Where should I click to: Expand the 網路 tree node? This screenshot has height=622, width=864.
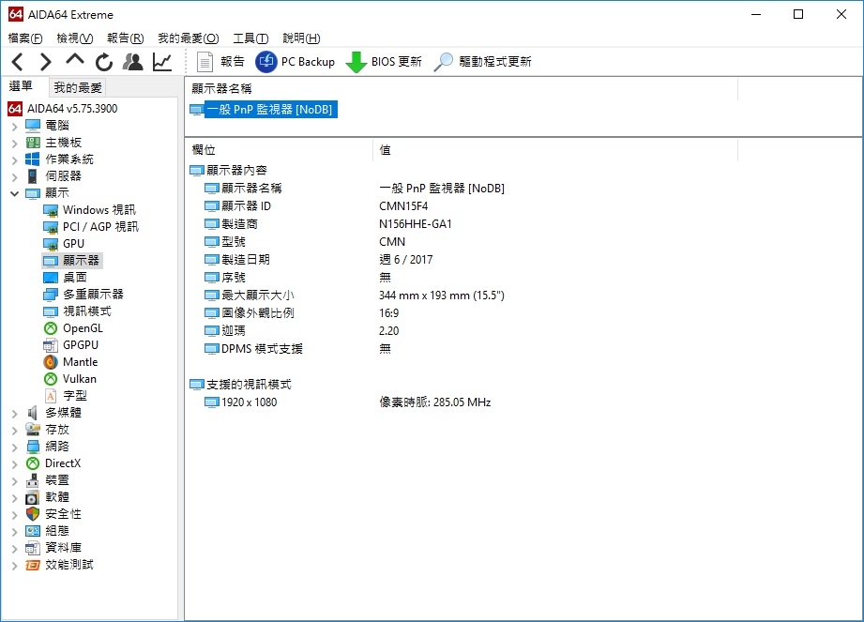coord(14,447)
